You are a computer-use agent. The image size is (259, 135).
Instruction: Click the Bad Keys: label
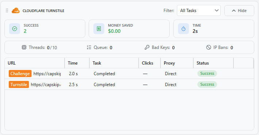(161, 47)
